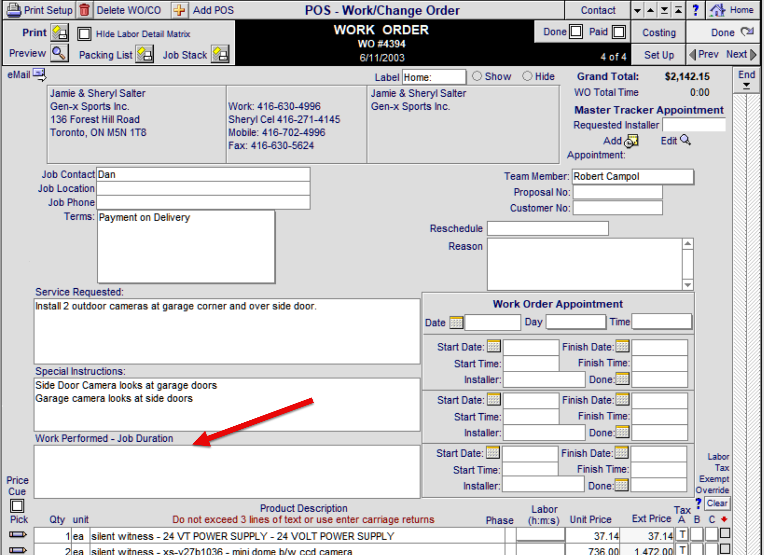This screenshot has width=764, height=555.
Task: Click the Preview magnifier icon
Action: coord(59,53)
